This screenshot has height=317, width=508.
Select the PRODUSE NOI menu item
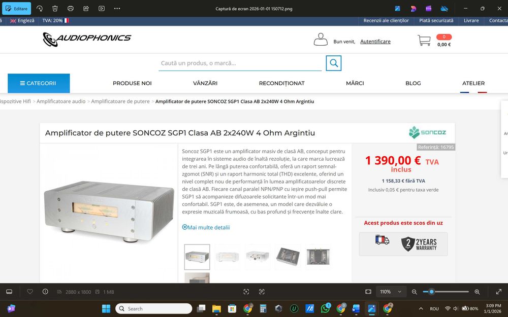click(132, 83)
